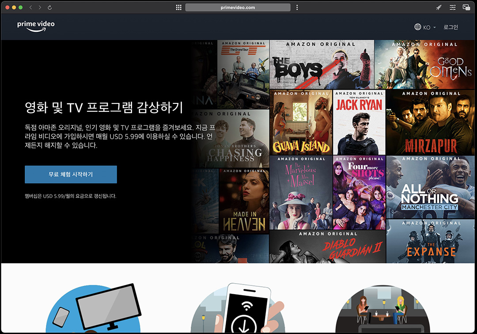Click the people watching on tablets illustration

(382, 309)
